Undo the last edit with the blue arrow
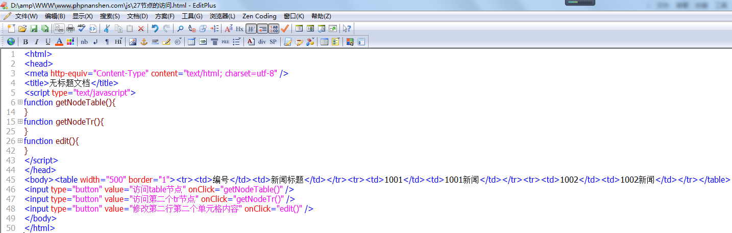This screenshot has width=732, height=233. (155, 28)
